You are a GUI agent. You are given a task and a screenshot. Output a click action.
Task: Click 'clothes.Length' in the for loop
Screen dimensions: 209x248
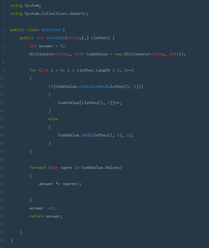click(x=93, y=70)
